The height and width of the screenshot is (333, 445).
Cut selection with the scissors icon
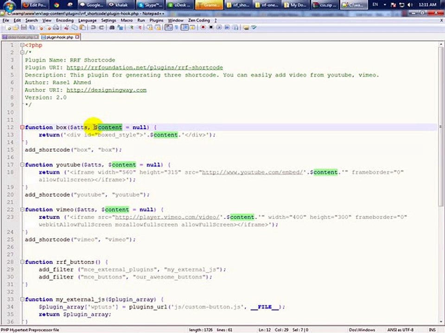point(66,27)
